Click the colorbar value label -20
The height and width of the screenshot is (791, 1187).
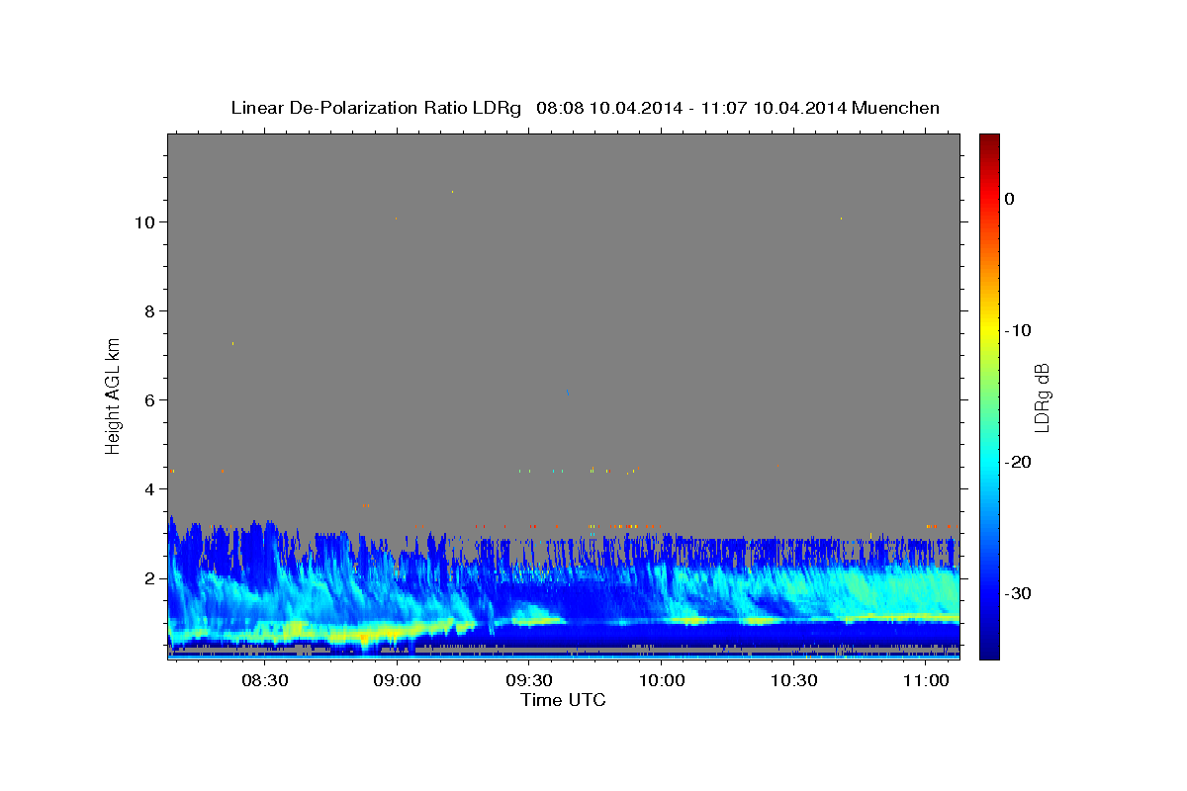tap(1019, 462)
